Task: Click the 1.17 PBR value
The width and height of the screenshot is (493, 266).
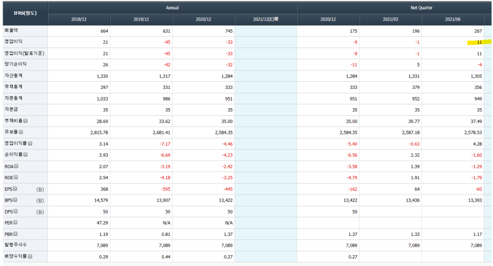Action: point(477,234)
